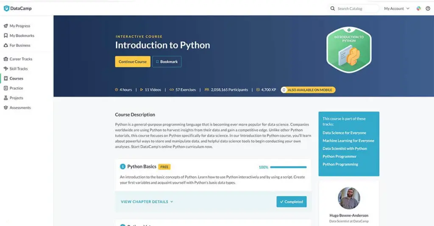
Task: Click the 100% progress label
Action: click(263, 167)
